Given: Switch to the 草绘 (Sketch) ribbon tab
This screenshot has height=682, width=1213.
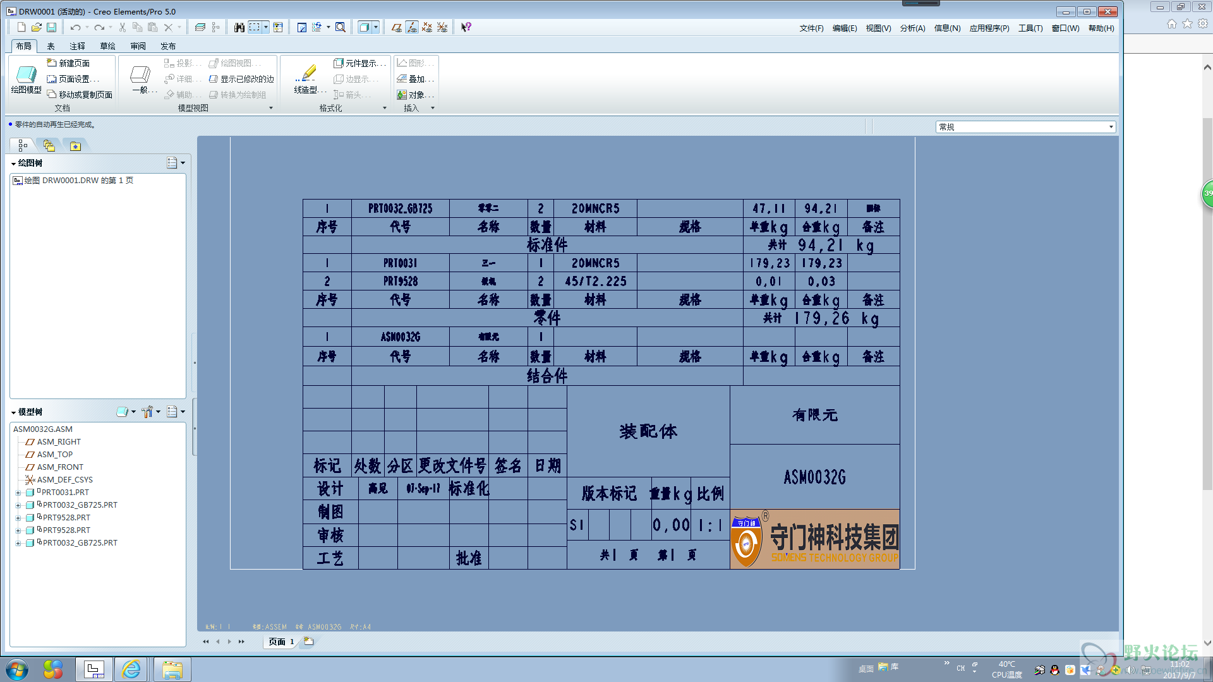Looking at the screenshot, I should click(x=108, y=46).
